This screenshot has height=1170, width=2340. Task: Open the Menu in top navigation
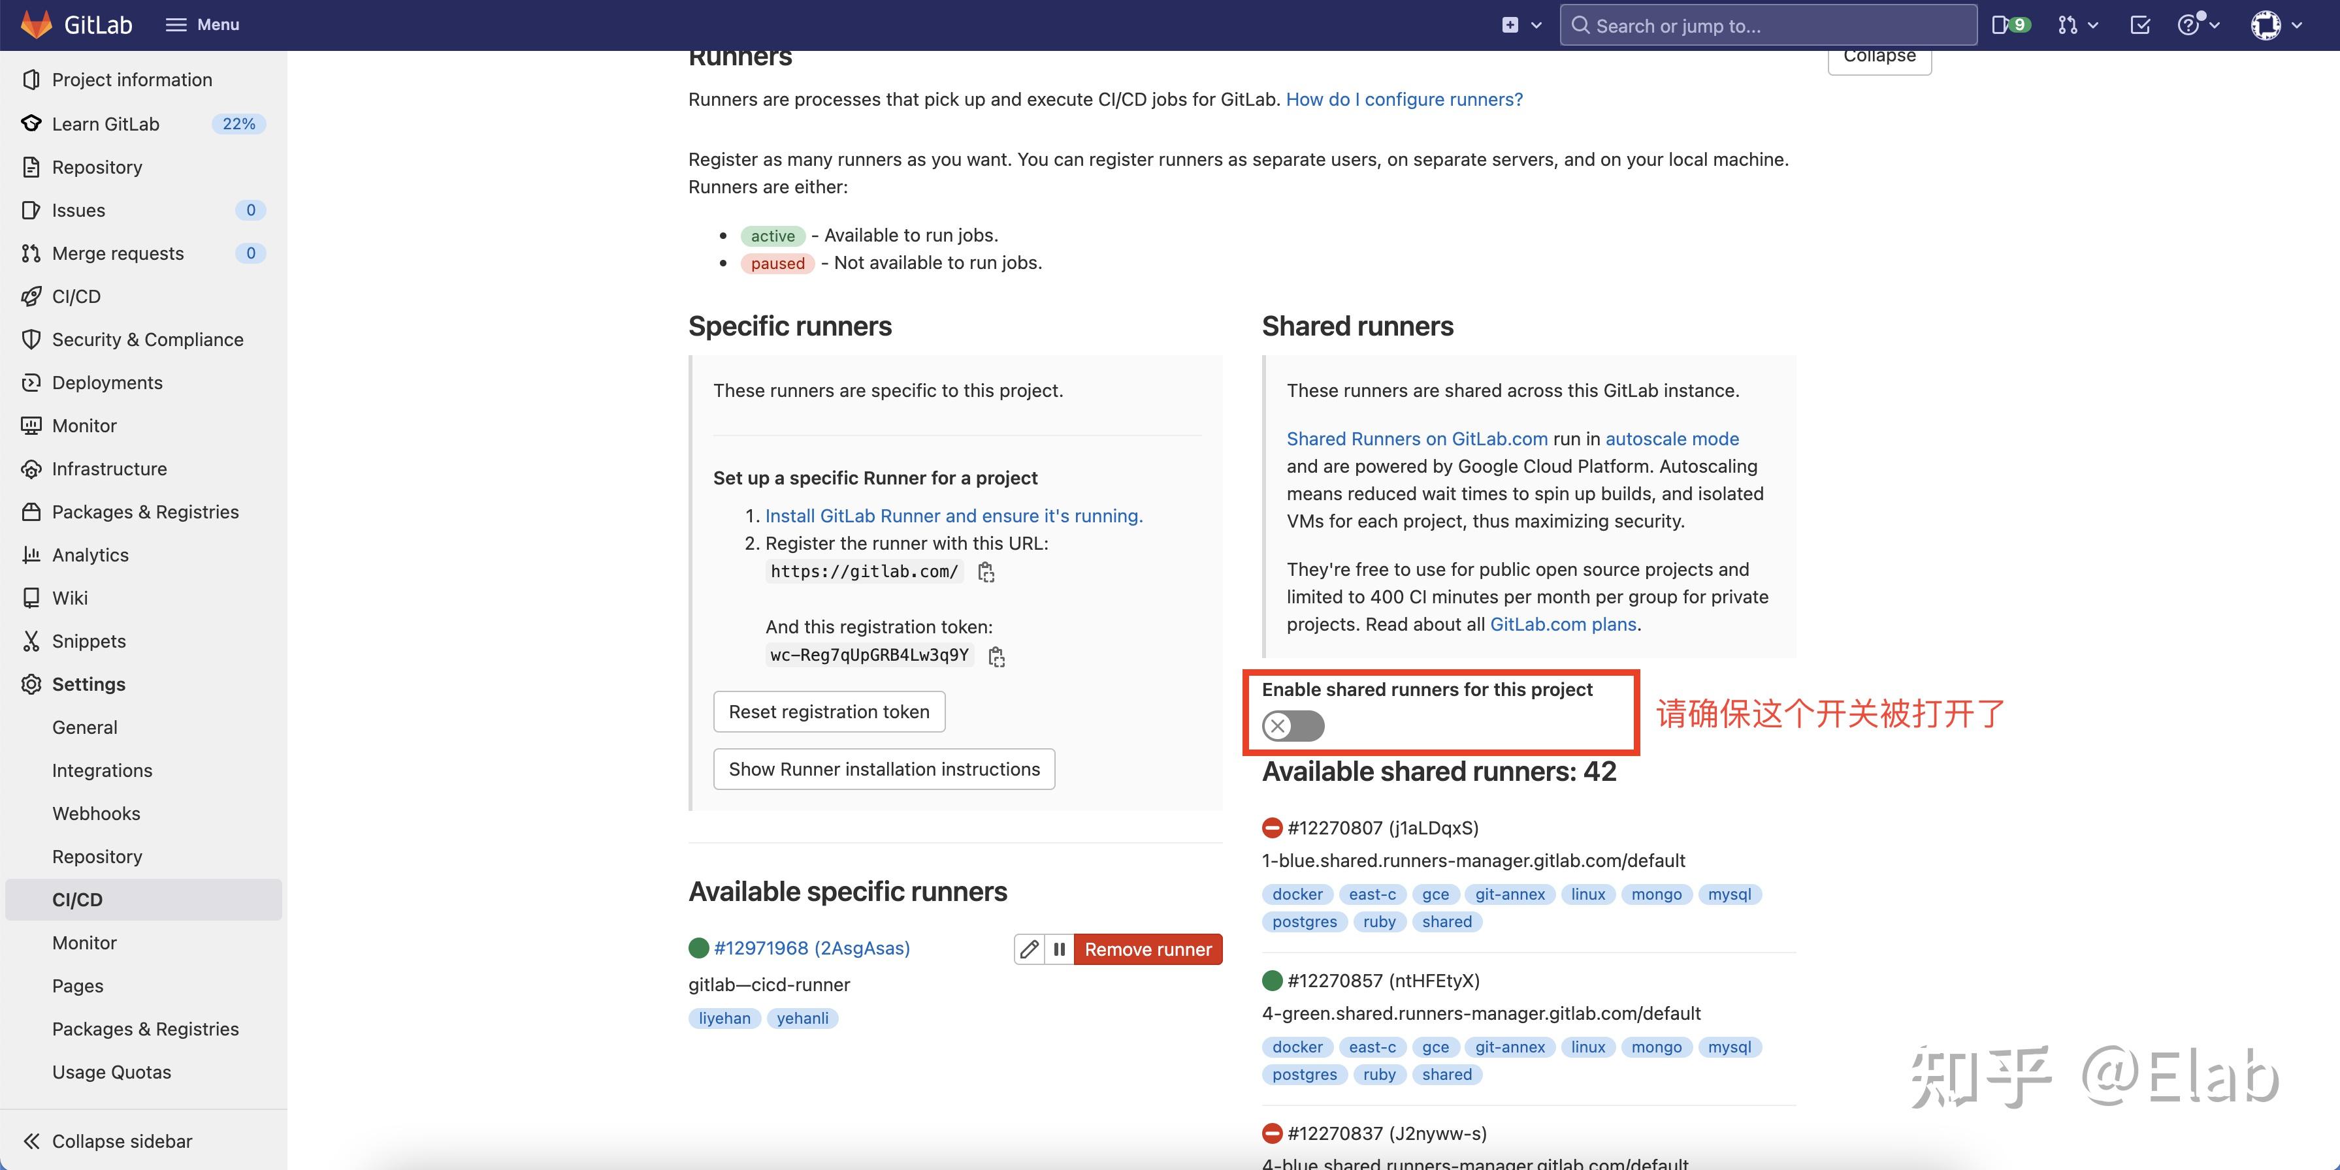202,25
